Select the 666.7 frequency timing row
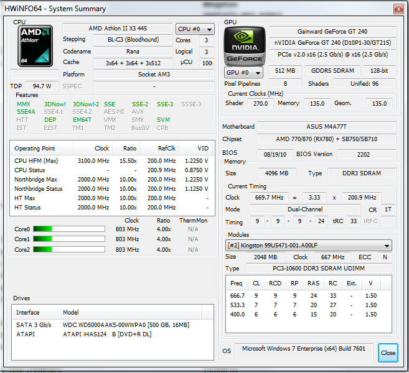 coord(308,296)
